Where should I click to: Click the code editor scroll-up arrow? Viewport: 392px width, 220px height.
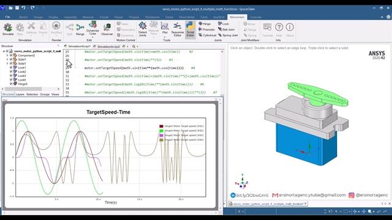pyautogui.click(x=222, y=51)
